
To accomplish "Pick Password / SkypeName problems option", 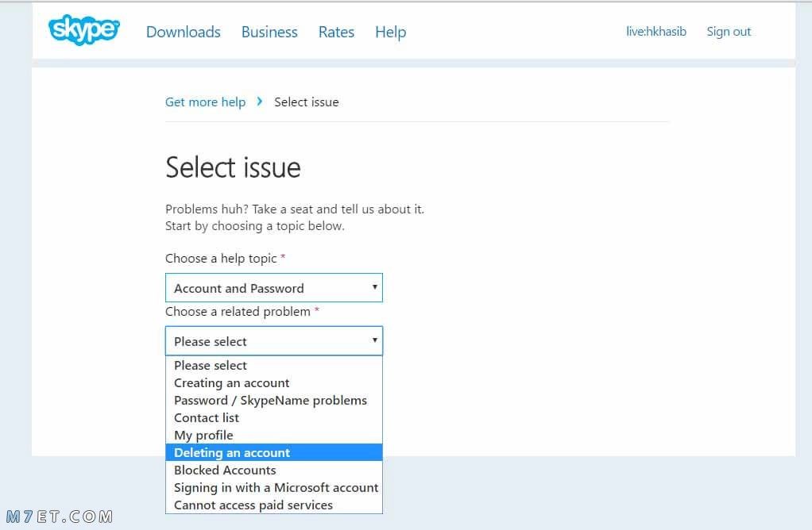I will coord(274,401).
